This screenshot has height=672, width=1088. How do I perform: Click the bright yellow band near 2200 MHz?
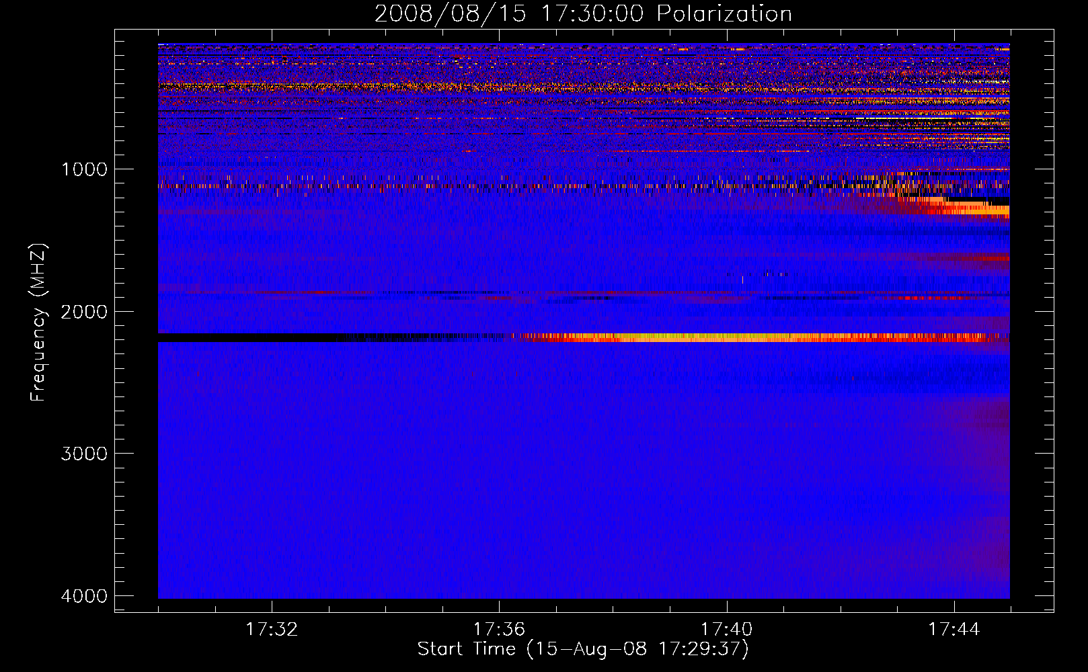click(x=760, y=337)
